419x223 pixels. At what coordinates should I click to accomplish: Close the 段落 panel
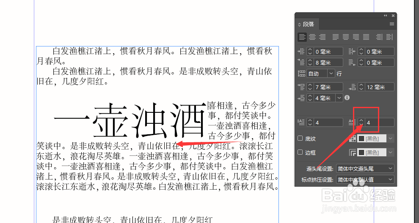click(x=393, y=16)
